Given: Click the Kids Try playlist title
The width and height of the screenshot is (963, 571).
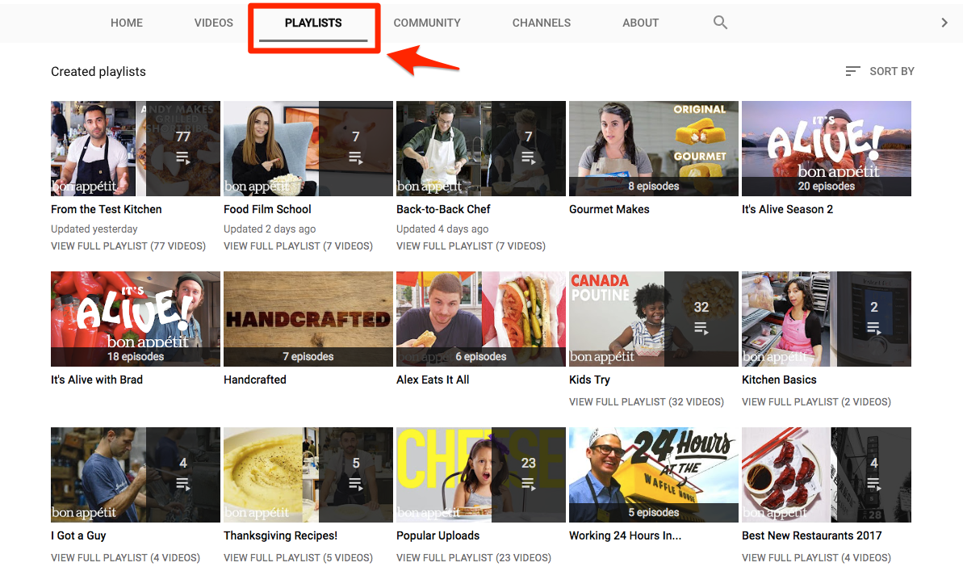Looking at the screenshot, I should click(589, 380).
